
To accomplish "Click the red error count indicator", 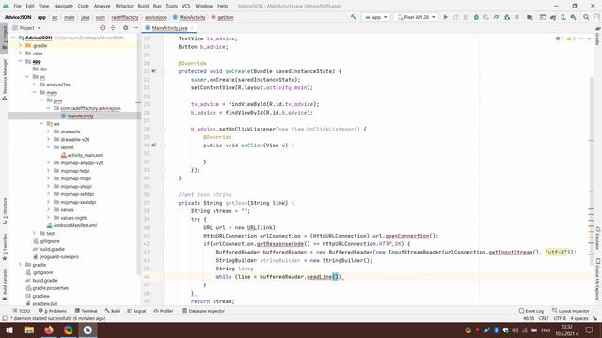I will (x=560, y=38).
